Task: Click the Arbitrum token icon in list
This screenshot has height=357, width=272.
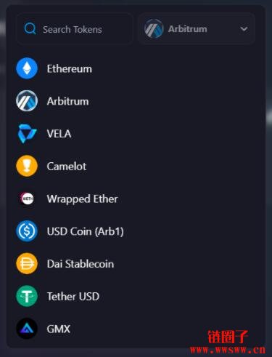Action: (x=27, y=101)
